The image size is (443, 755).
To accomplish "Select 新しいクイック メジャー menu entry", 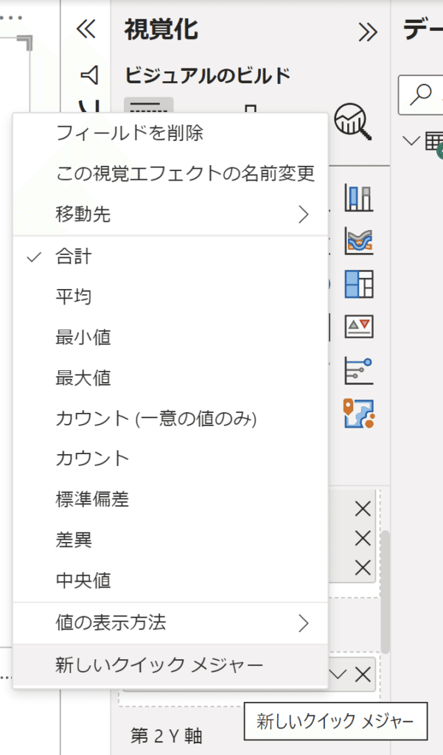I will click(159, 666).
